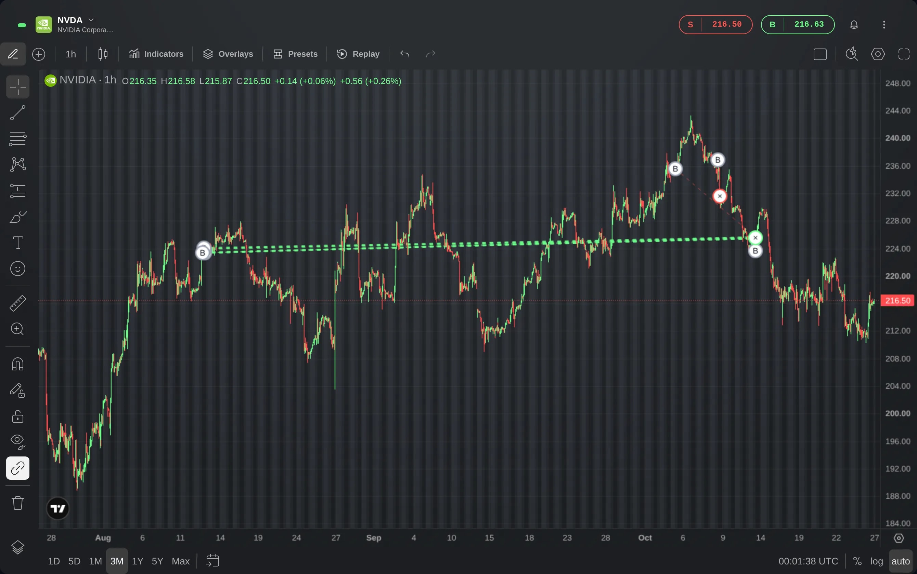Screen dimensions: 917x574
Task: Toggle the percent scale option
Action: (857, 561)
